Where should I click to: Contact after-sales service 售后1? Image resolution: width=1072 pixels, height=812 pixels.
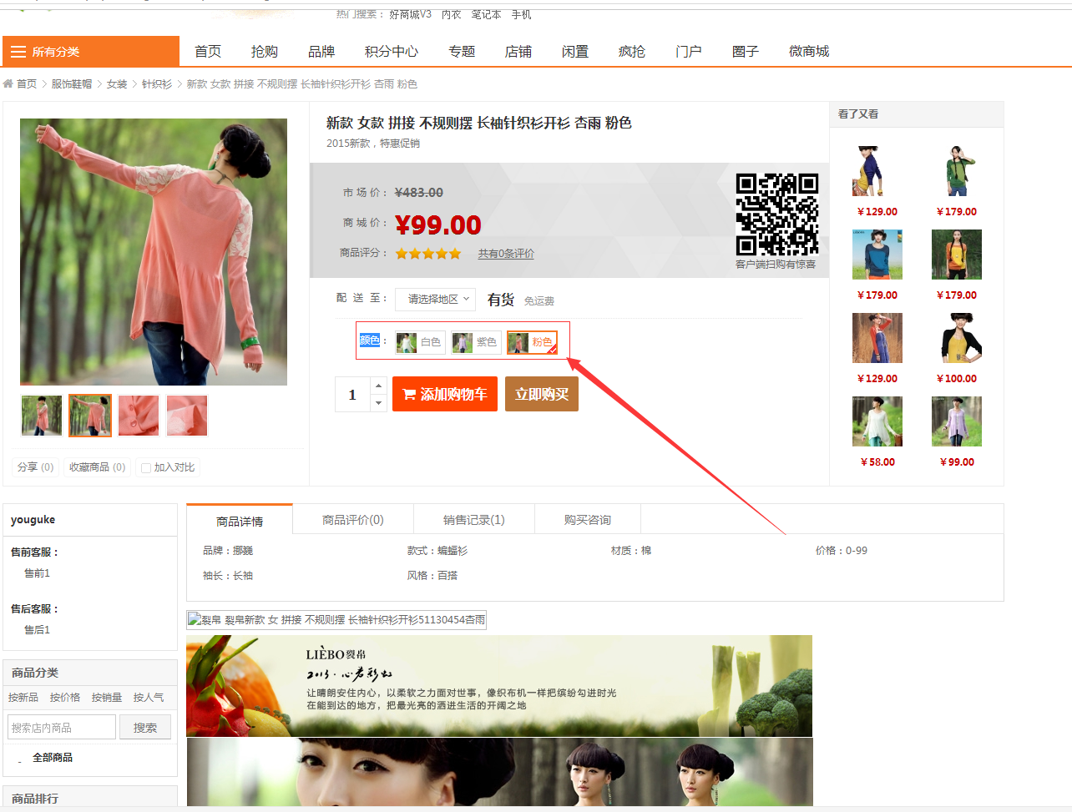tap(37, 630)
